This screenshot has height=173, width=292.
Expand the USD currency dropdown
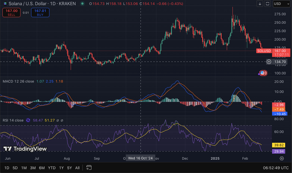click(282, 4)
